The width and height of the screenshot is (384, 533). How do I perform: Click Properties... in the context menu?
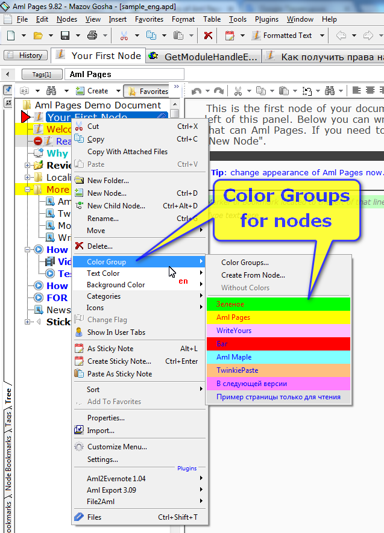click(x=140, y=418)
